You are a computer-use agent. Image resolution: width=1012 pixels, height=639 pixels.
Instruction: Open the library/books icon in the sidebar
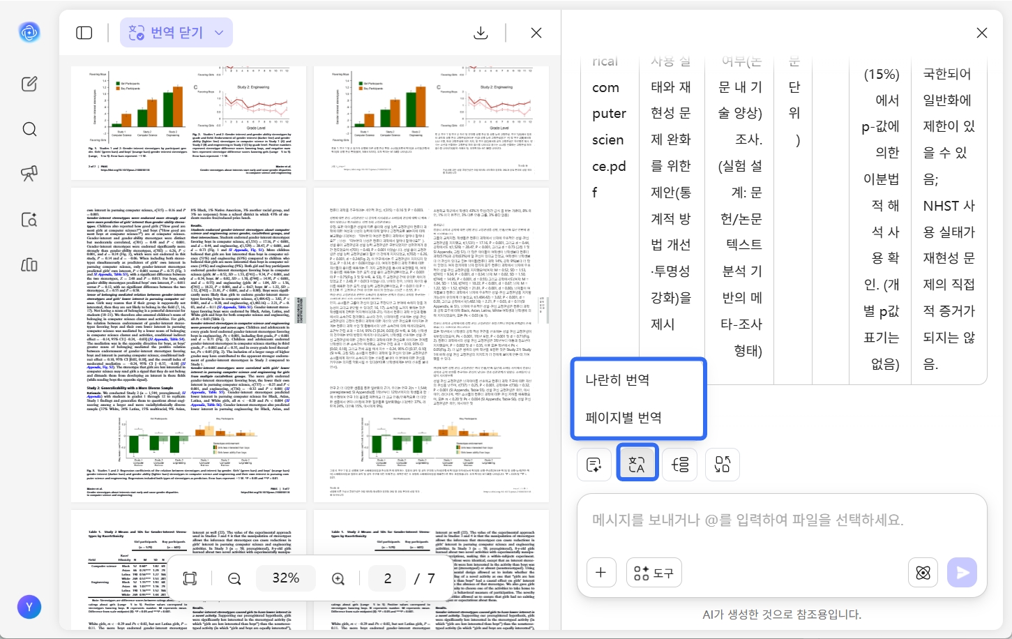pyautogui.click(x=29, y=264)
